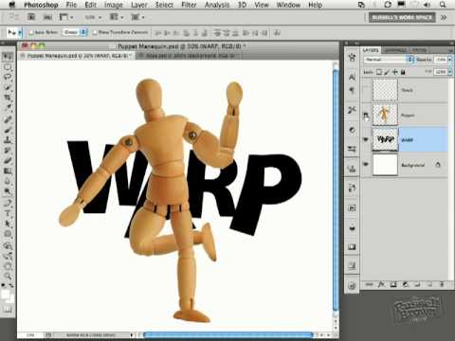
Task: Open the Filter menu
Action: click(x=189, y=5)
